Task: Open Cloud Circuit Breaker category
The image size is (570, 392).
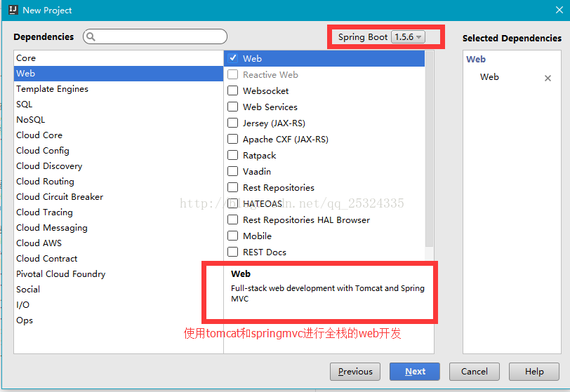Action: tap(119, 197)
